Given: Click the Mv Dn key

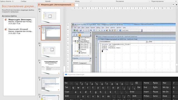Looking at the screenshot, I should tap(166, 92).
